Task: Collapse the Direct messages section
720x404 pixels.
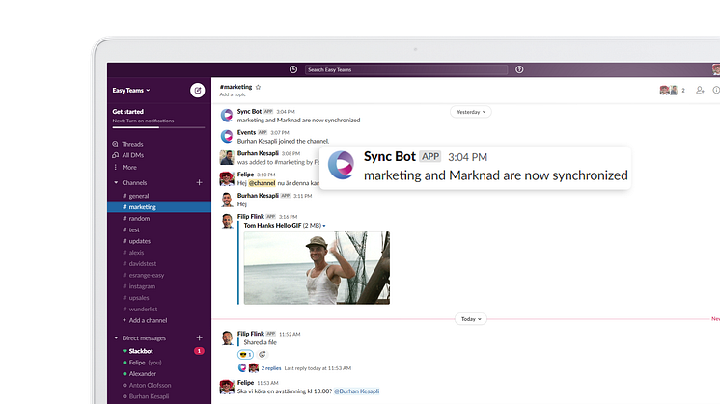Action: [116, 338]
